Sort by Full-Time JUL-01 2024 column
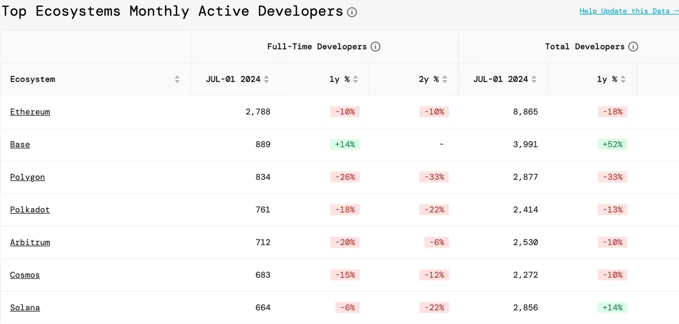This screenshot has height=324, width=679. 266,80
